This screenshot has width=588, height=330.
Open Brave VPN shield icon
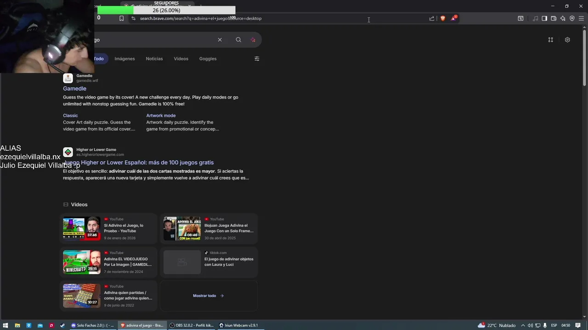point(572,18)
